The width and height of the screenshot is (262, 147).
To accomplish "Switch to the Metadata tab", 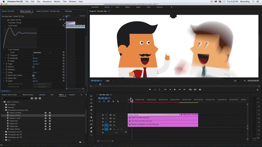I will click(68, 11).
